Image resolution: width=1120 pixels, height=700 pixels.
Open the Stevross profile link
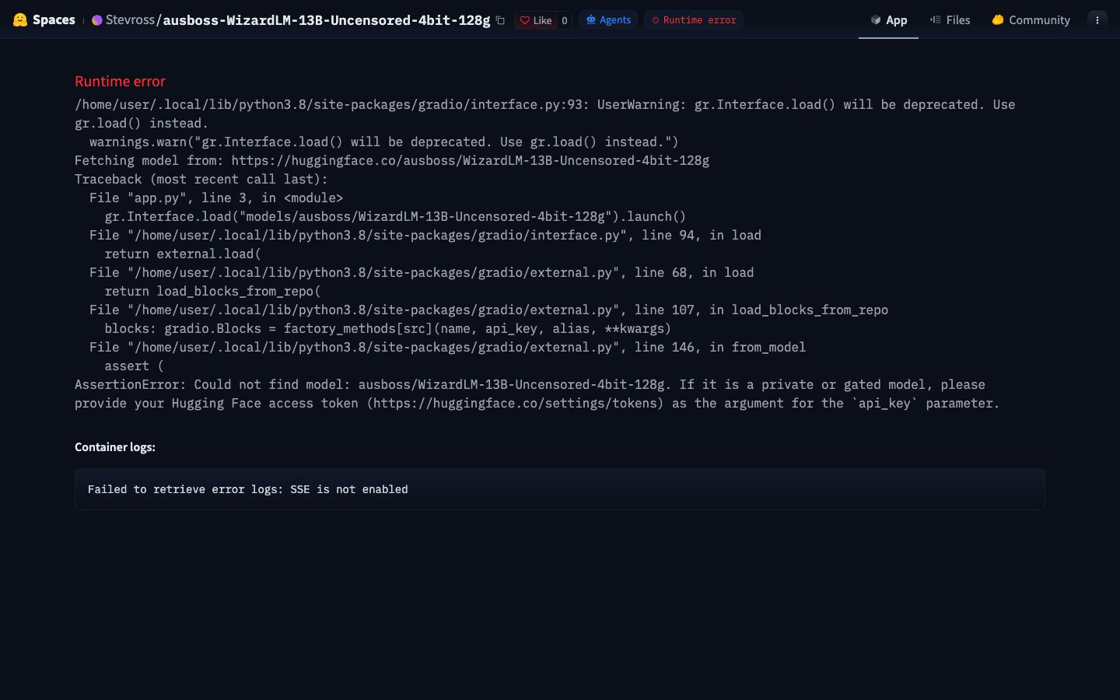coord(130,19)
